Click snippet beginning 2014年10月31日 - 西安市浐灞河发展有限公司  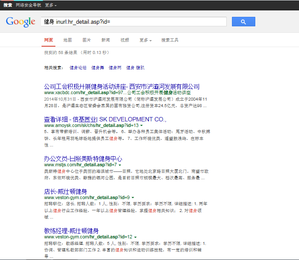[125, 102]
